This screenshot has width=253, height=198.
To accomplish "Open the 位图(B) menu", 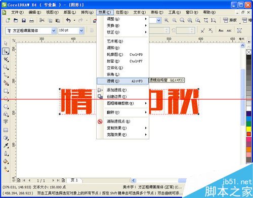I will pos(122,12).
